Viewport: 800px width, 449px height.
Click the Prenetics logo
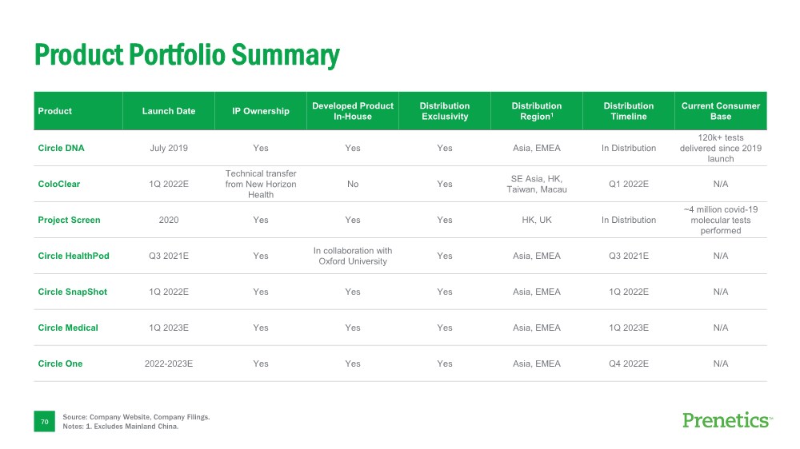point(726,420)
